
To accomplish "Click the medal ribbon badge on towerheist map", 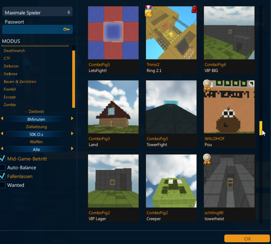I will [x=207, y=159].
